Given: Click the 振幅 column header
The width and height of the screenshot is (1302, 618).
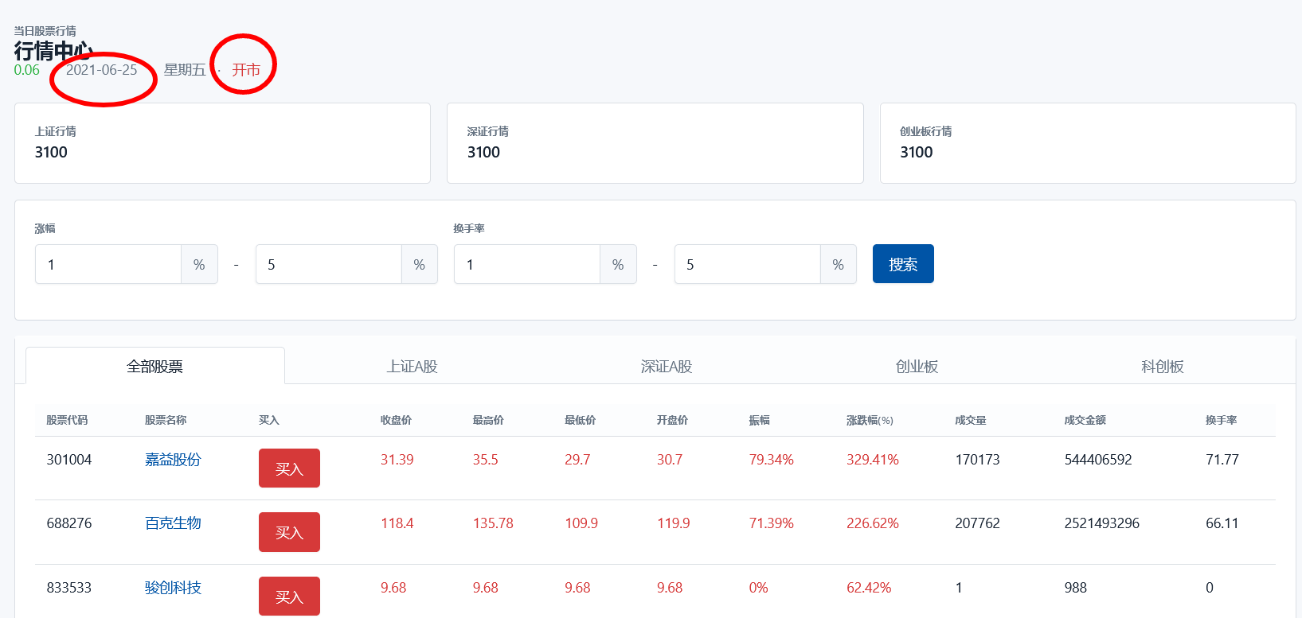Looking at the screenshot, I should tap(759, 420).
